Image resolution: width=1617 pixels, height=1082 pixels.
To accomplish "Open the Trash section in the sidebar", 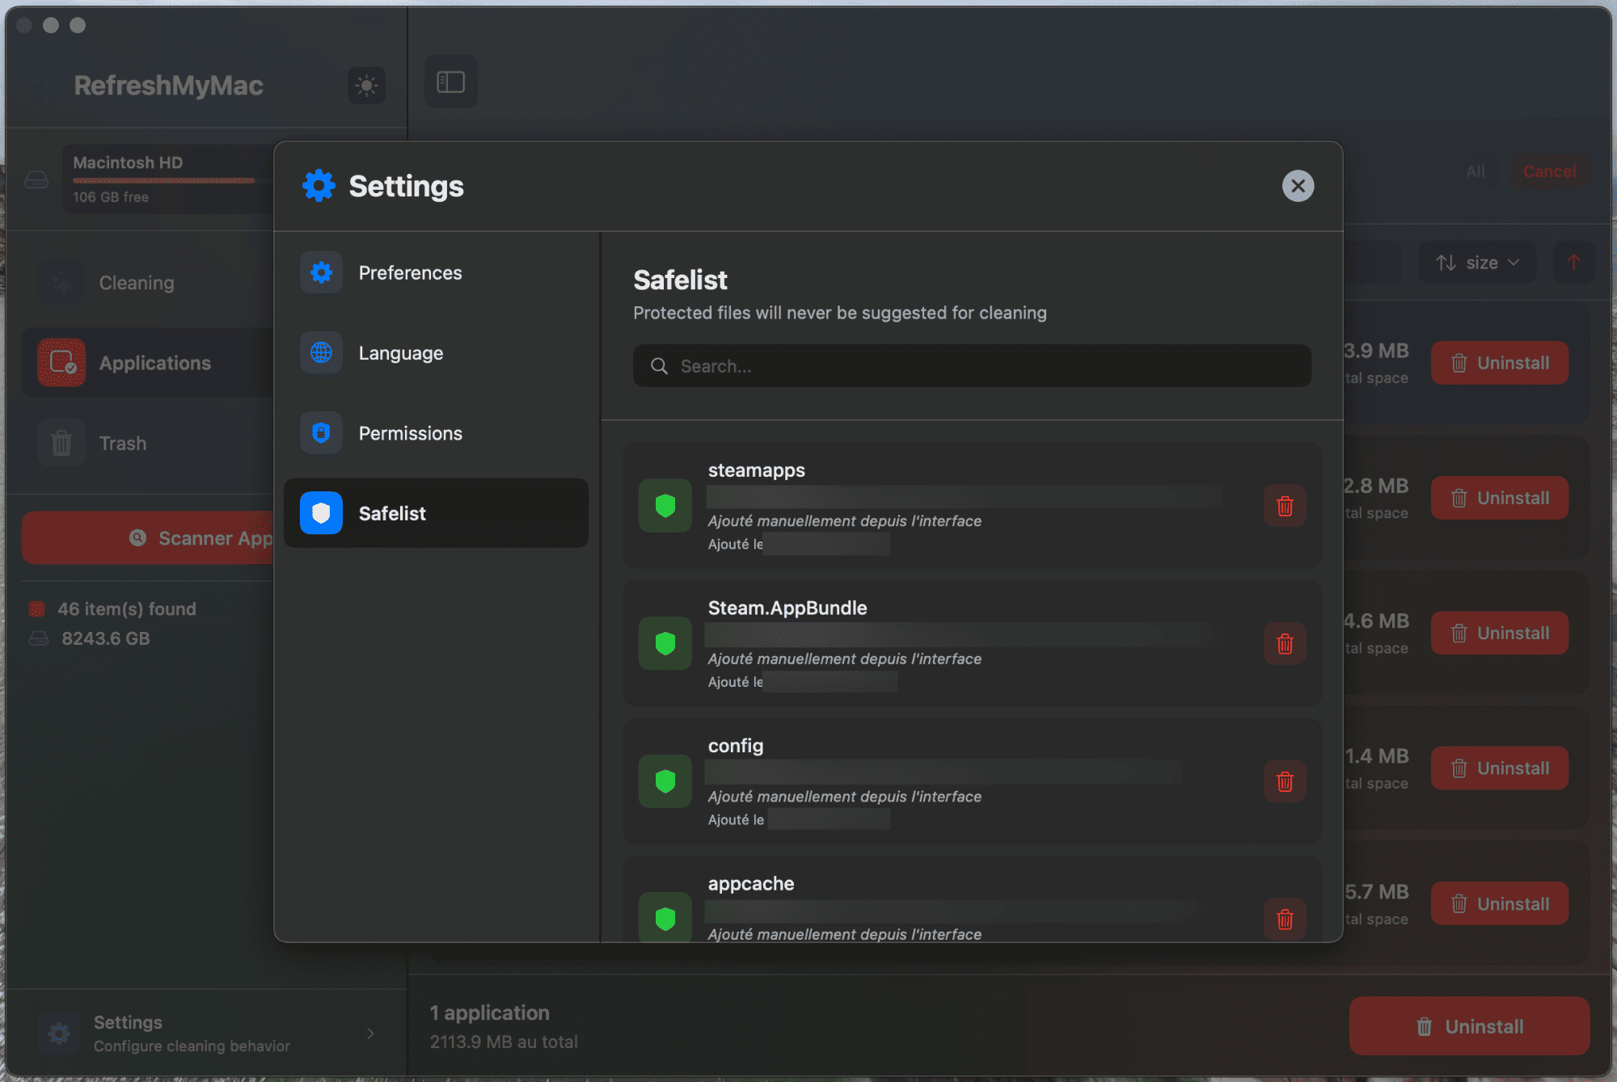I will pyautogui.click(x=122, y=443).
